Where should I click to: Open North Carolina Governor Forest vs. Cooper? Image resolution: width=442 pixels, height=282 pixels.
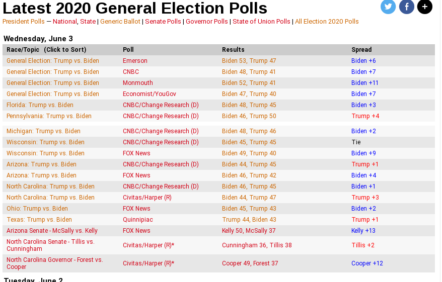[x=55, y=263]
